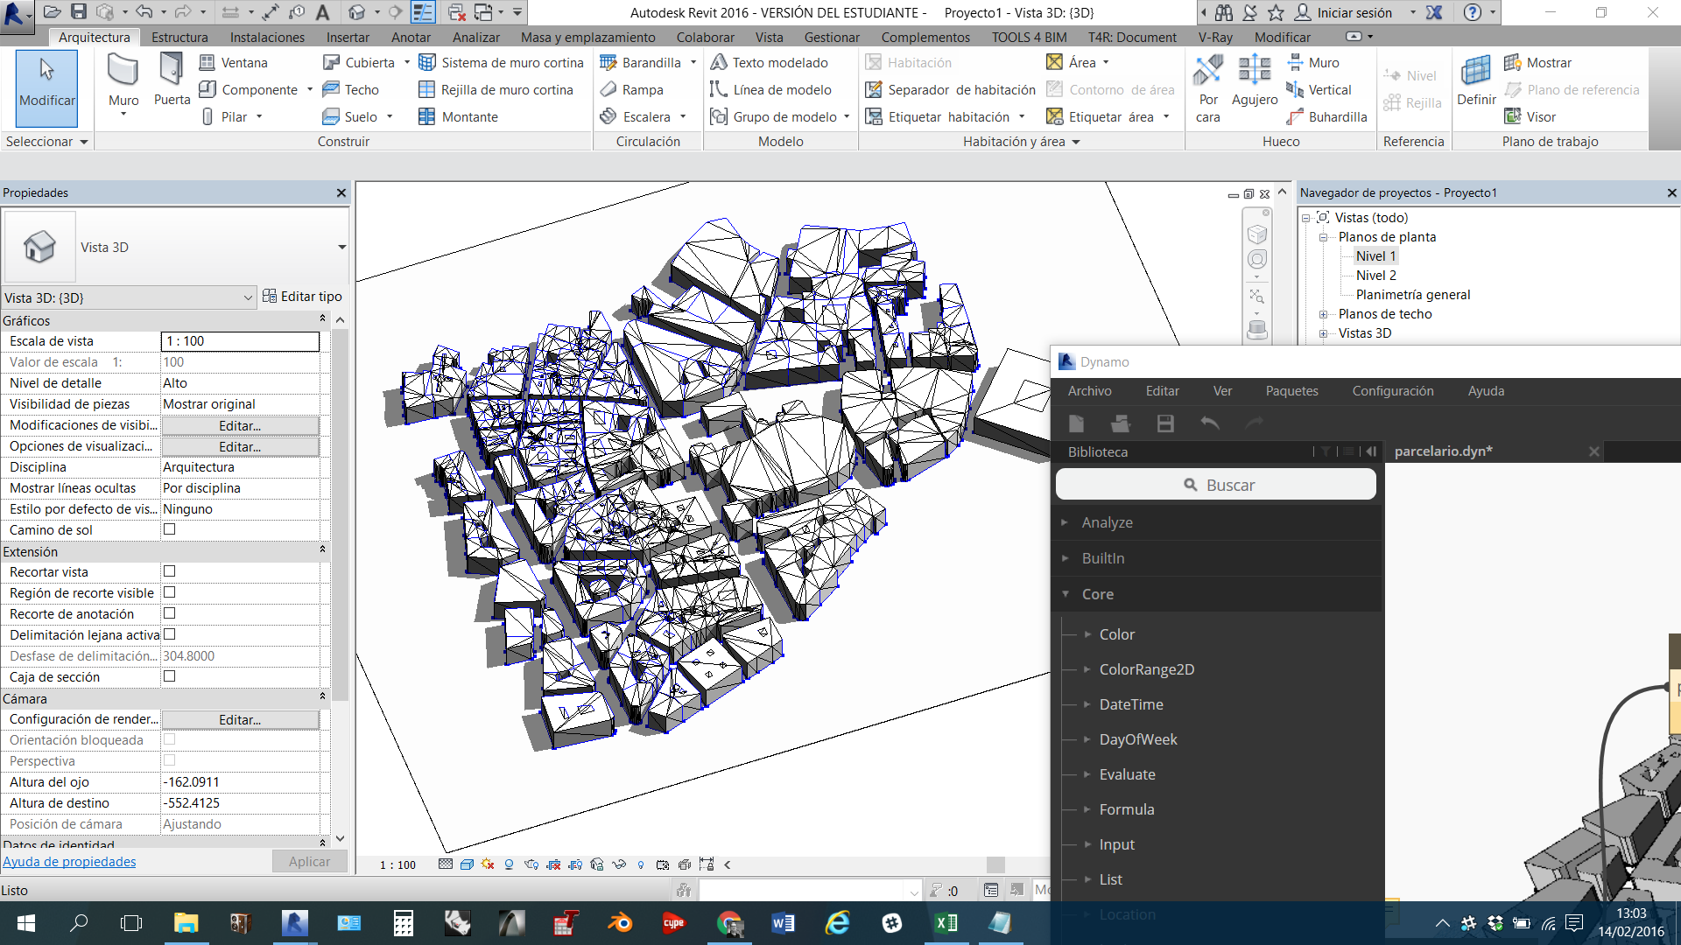
Task: Click the Ayuda de propiedades link
Action: click(x=69, y=862)
